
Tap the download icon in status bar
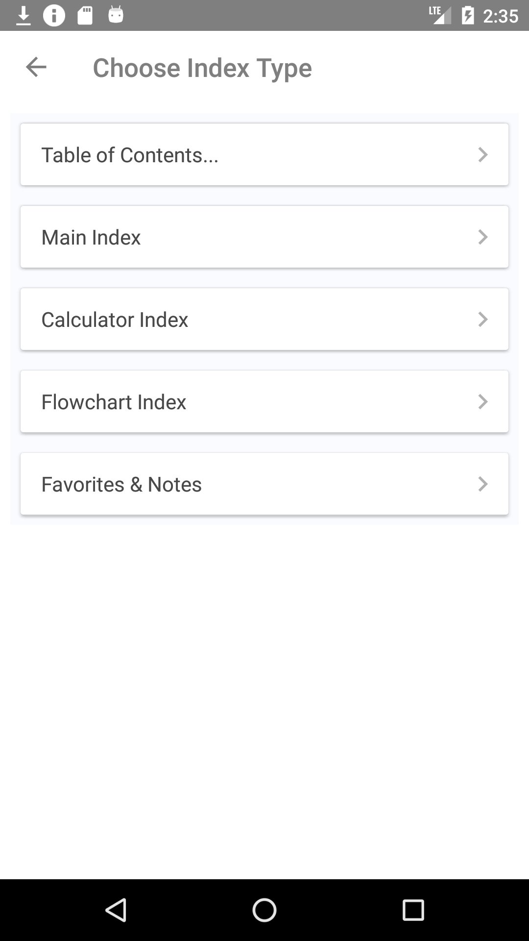23,16
